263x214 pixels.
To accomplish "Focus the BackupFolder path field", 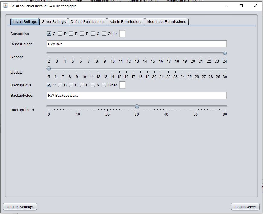I will coord(136,96).
